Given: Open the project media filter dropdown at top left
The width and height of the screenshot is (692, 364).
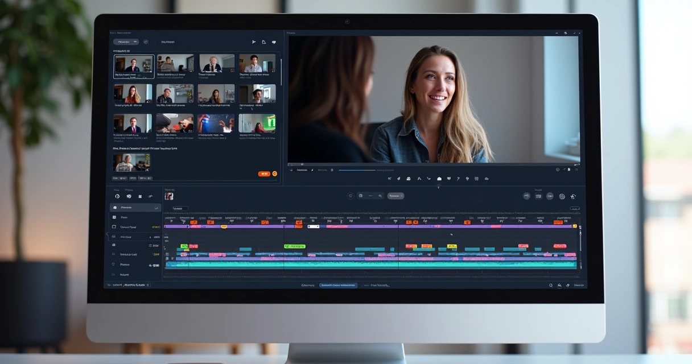Looking at the screenshot, I should click(125, 42).
